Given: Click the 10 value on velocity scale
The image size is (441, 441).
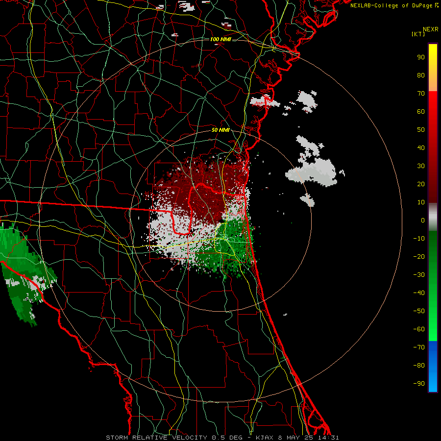Looking at the screenshot, I should pyautogui.click(x=421, y=202).
